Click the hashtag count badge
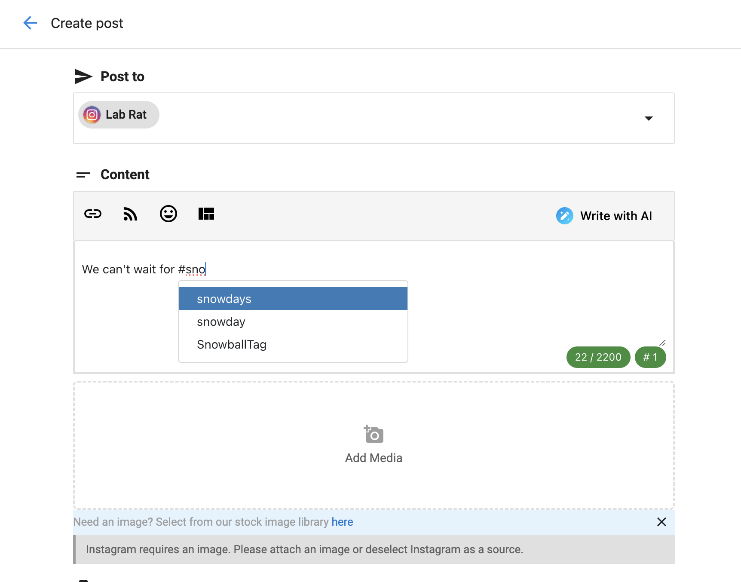Screen dimensions: 741x582 [650, 357]
